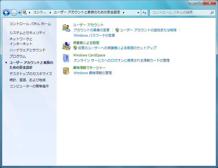The image size is (218, 168).
Task: Click the forward arrow navigation button
Action: coord(14,12)
